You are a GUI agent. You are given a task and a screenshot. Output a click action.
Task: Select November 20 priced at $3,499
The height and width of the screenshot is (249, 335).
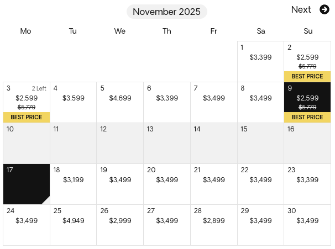pyautogui.click(x=167, y=184)
